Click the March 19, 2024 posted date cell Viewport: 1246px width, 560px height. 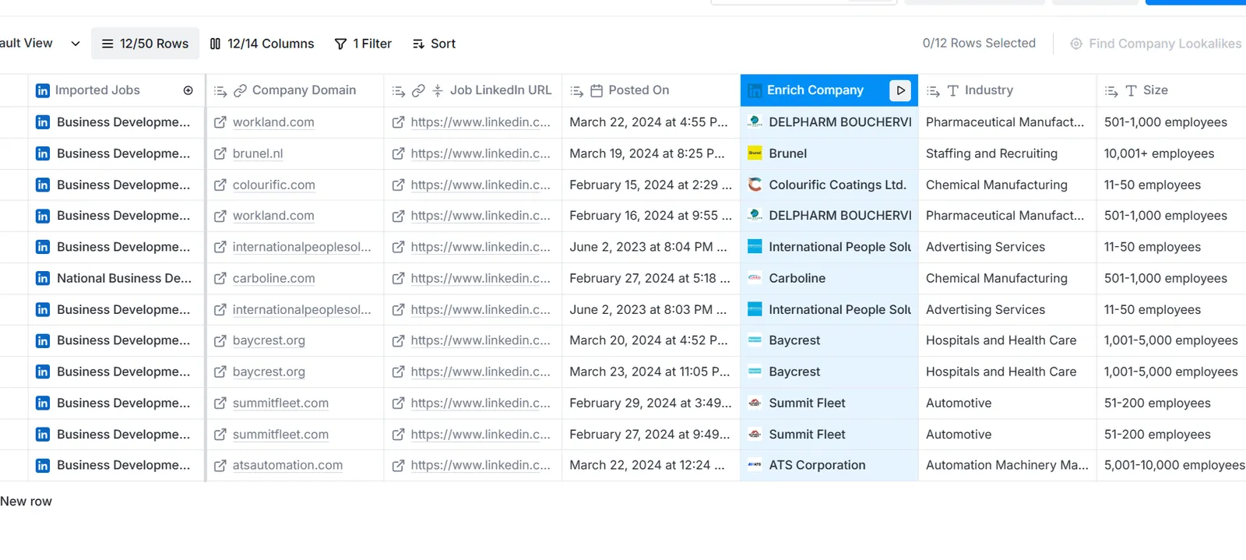coord(651,153)
